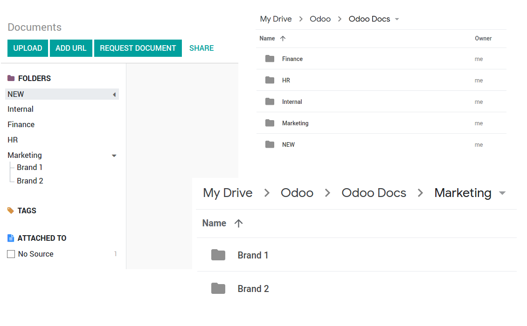527x326 pixels.
Task: Select the NEW row name in Drive
Action: [x=288, y=145]
